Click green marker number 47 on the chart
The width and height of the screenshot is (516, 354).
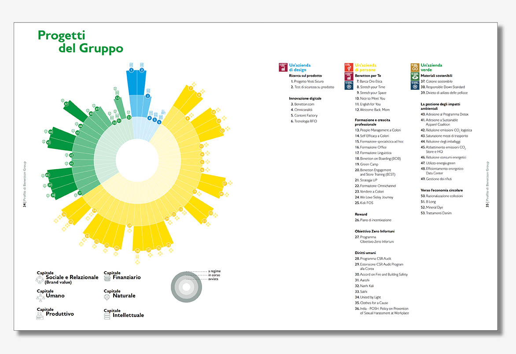(66, 103)
